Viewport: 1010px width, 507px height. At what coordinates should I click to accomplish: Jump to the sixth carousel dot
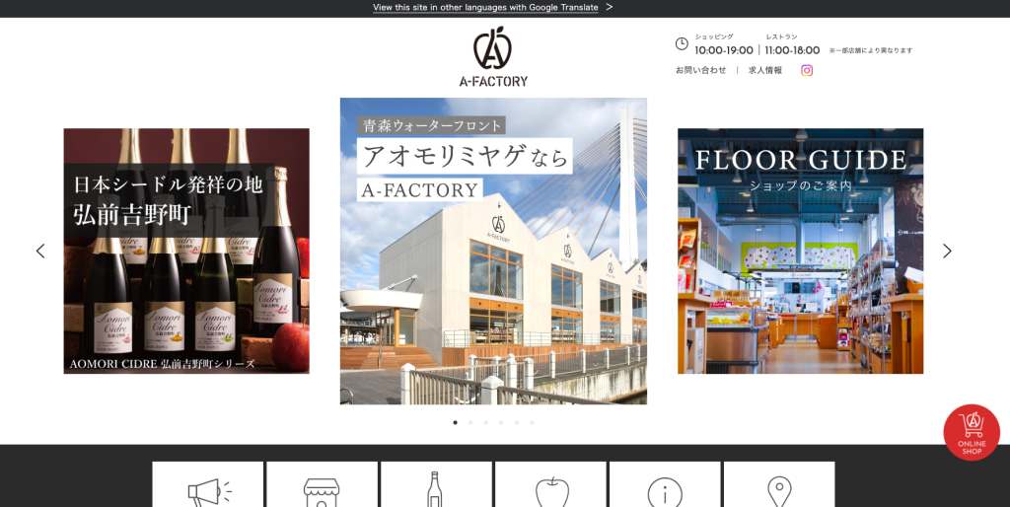pos(532,422)
